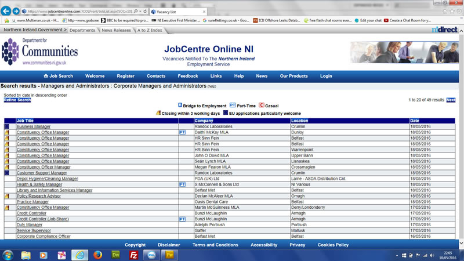Screen dimensions: 464x261
Task: Click PT icon on Health & Safety row
Action: [182, 184]
